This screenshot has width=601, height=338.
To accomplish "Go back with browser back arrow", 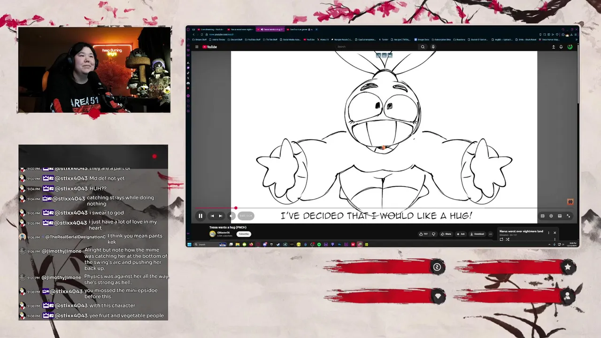I will (x=193, y=35).
